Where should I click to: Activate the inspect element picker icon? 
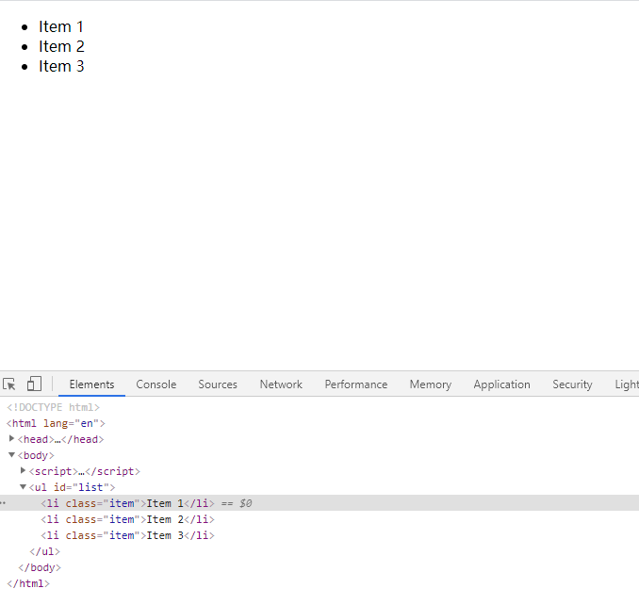tap(9, 384)
